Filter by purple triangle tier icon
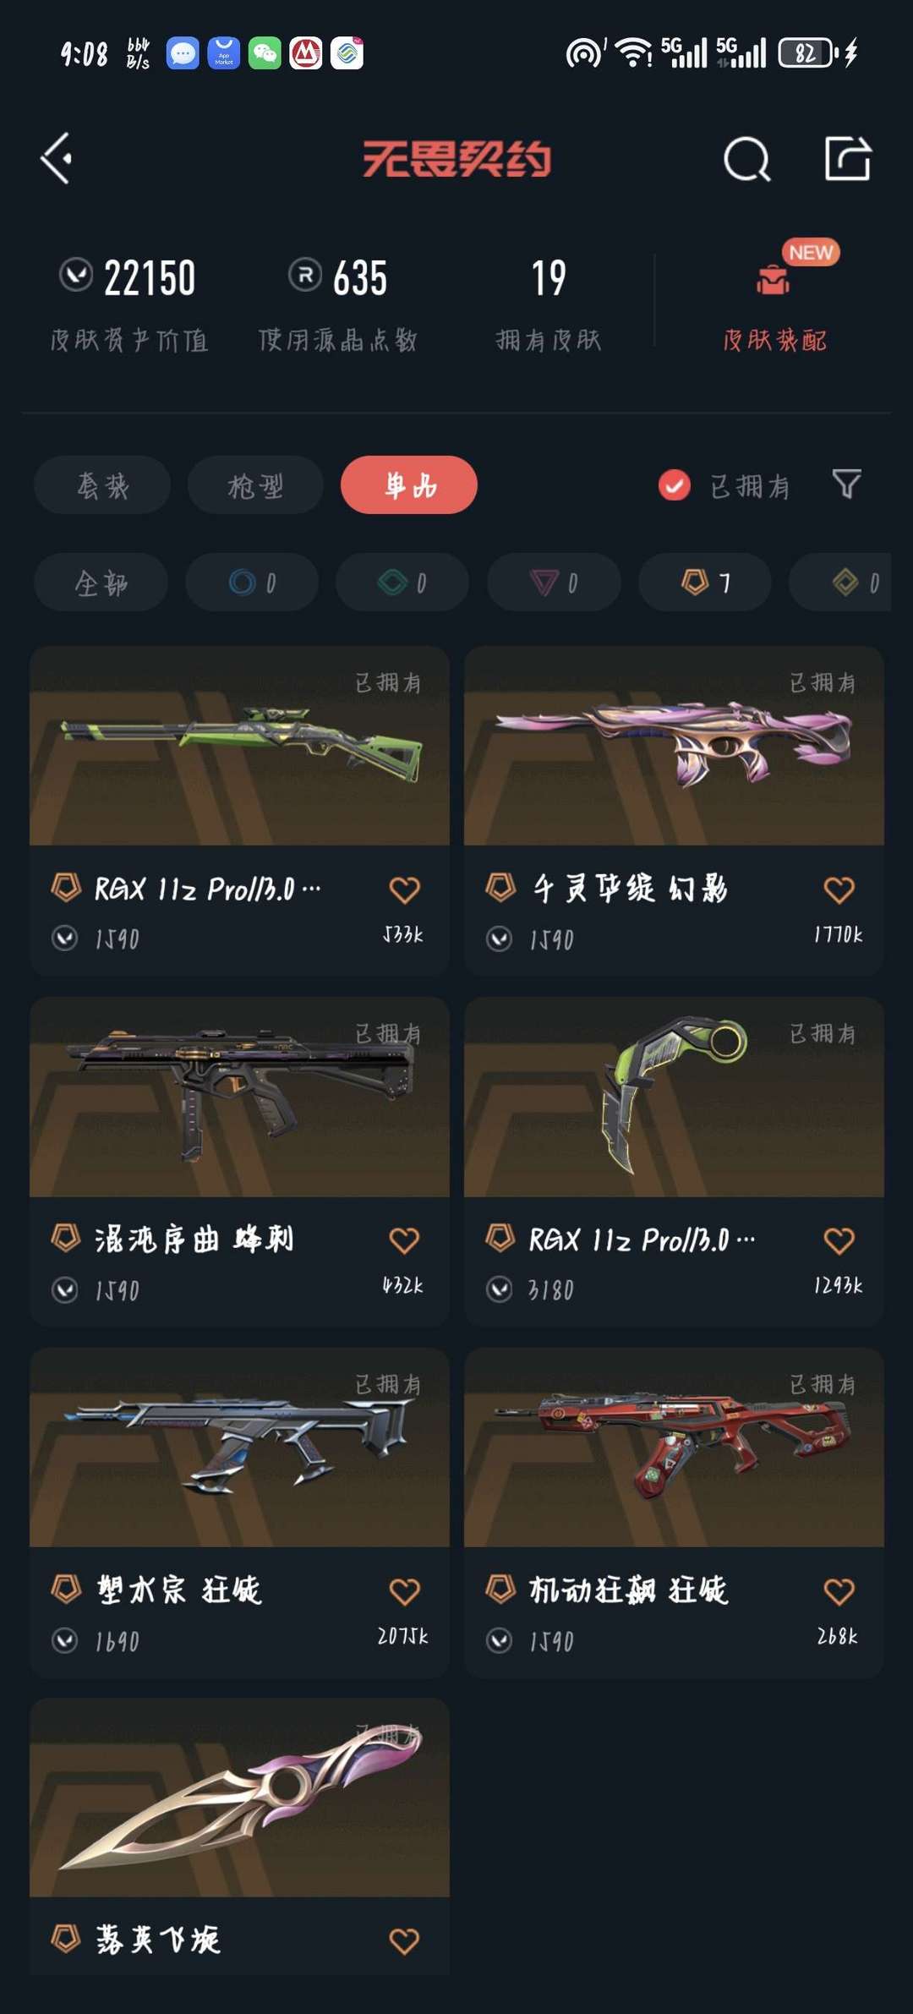This screenshot has width=913, height=2014. coord(554,583)
